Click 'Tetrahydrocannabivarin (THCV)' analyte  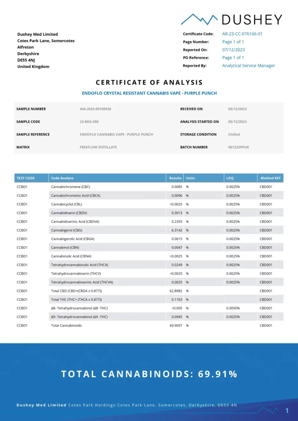76,273
